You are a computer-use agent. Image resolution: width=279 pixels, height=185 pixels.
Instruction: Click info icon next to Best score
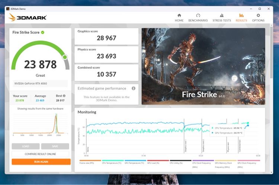(x=64, y=96)
